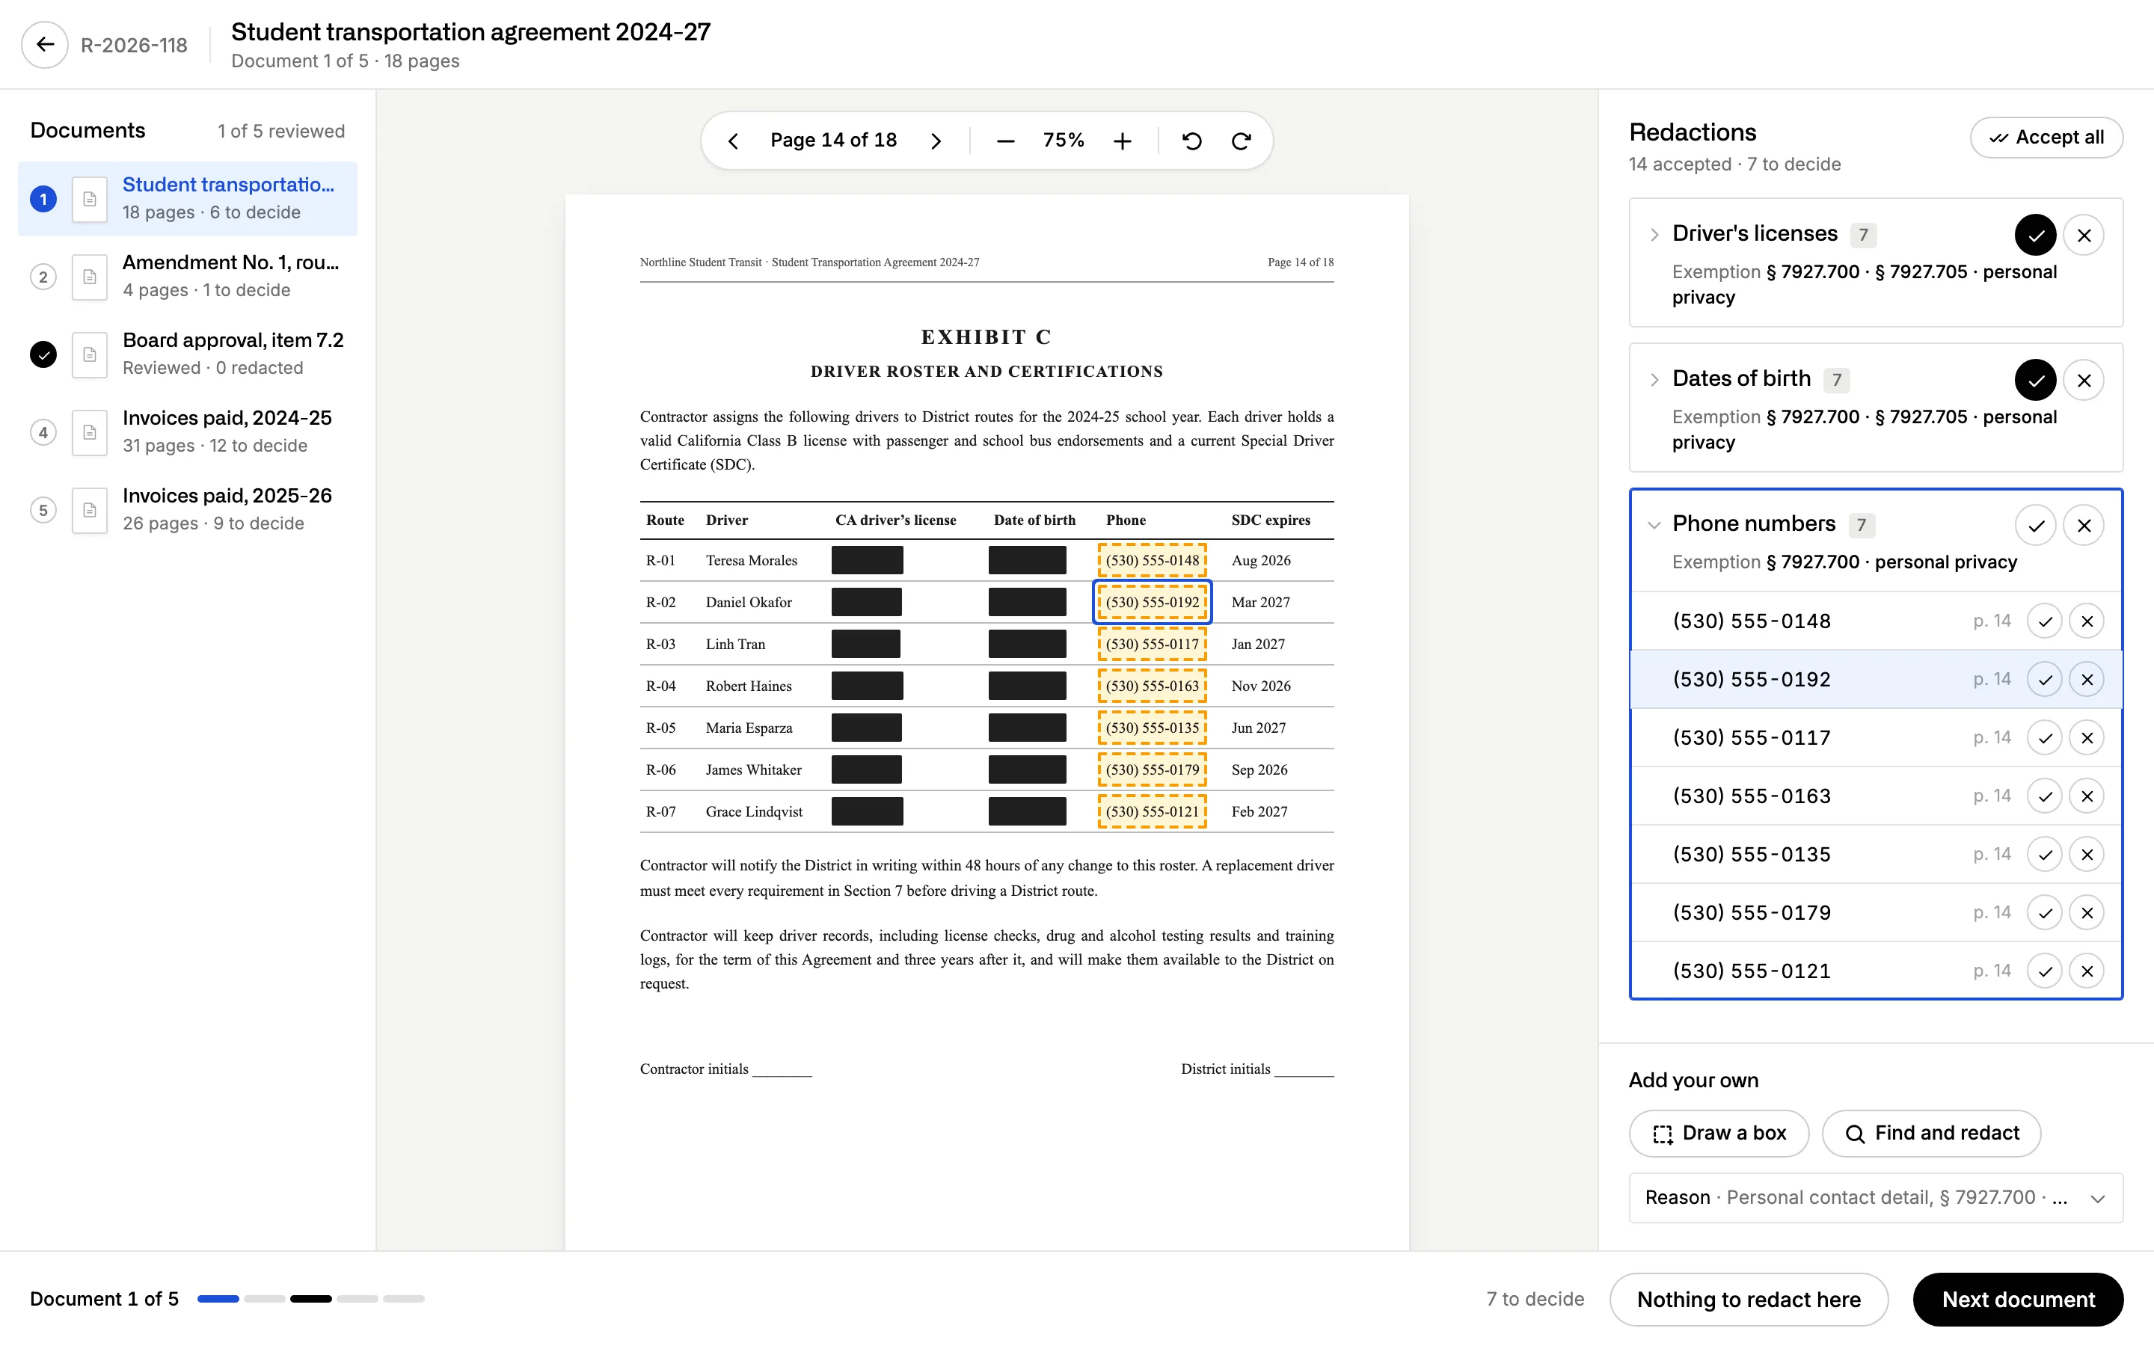Select the first blue progress segment
This screenshot has height=1346, width=2154.
coord(218,1300)
